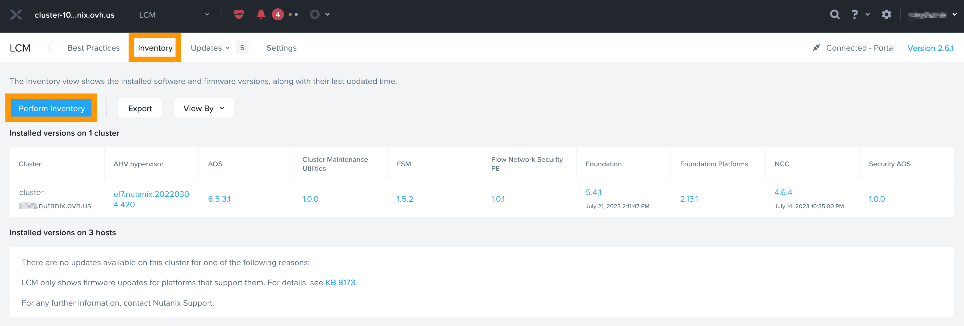Open Foundation version 5.4.1 link
This screenshot has width=964, height=326.
[x=594, y=192]
